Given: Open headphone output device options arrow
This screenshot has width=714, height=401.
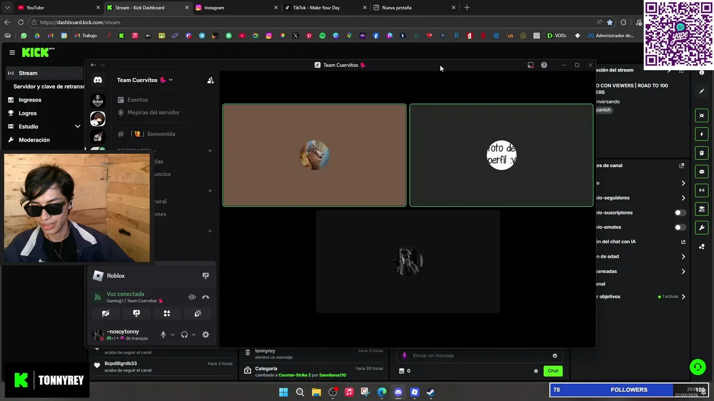Looking at the screenshot, I should click(194, 335).
